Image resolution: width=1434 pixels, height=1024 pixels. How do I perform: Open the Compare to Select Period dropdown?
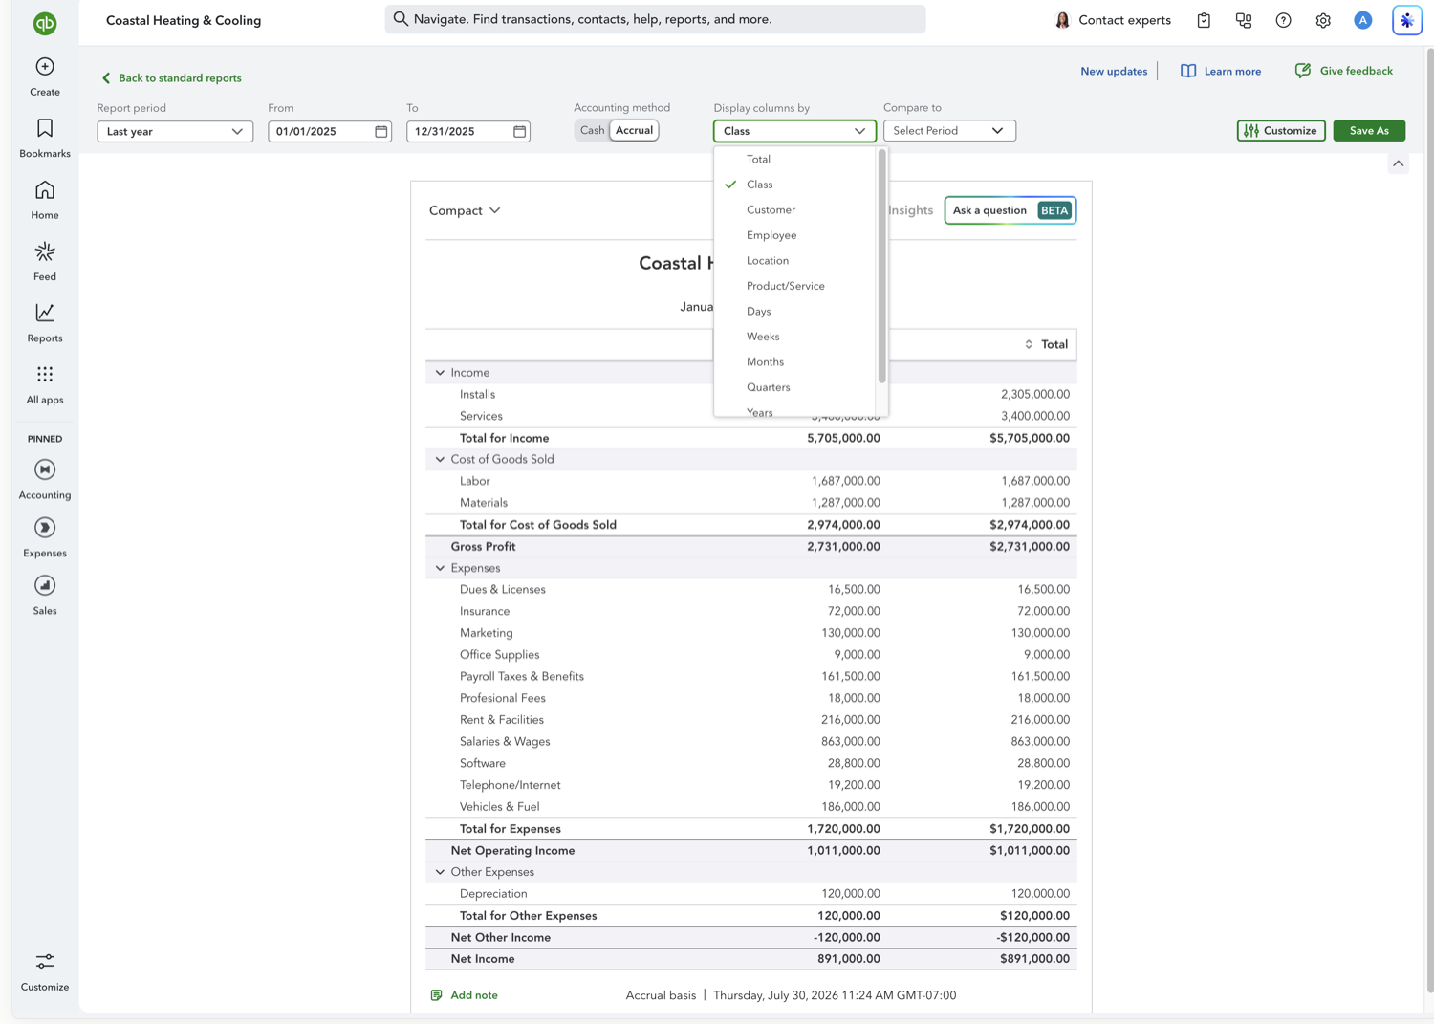click(x=949, y=131)
